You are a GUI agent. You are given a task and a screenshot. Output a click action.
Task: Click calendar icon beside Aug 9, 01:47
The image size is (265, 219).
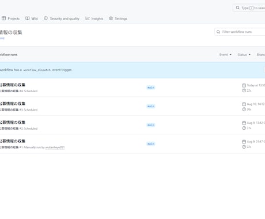[244, 141]
